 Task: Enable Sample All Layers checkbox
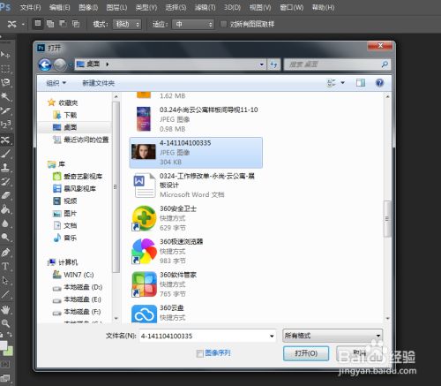pyautogui.click(x=223, y=24)
